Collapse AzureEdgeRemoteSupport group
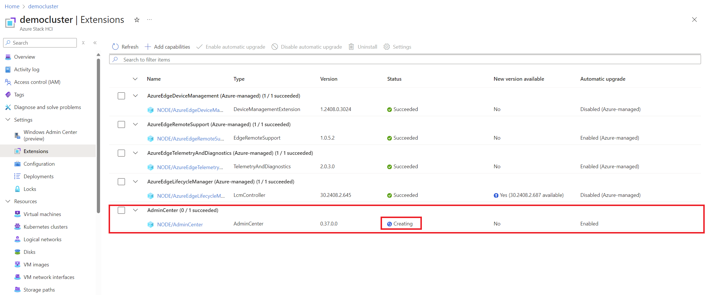This screenshot has height=295, width=707. (x=135, y=124)
